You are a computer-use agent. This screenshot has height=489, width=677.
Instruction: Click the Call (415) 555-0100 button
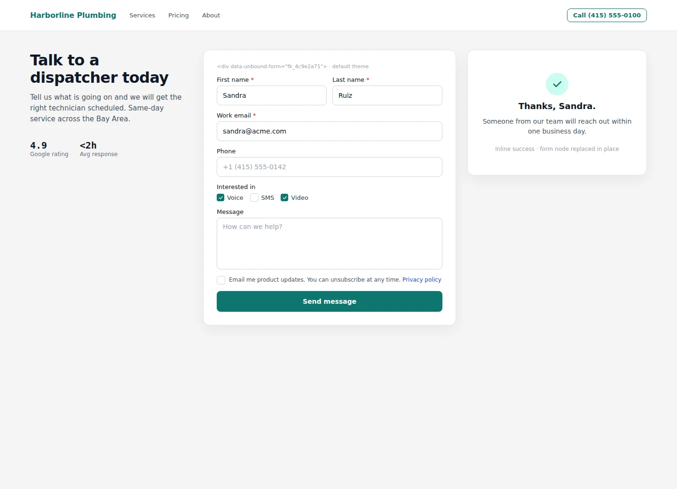[607, 15]
